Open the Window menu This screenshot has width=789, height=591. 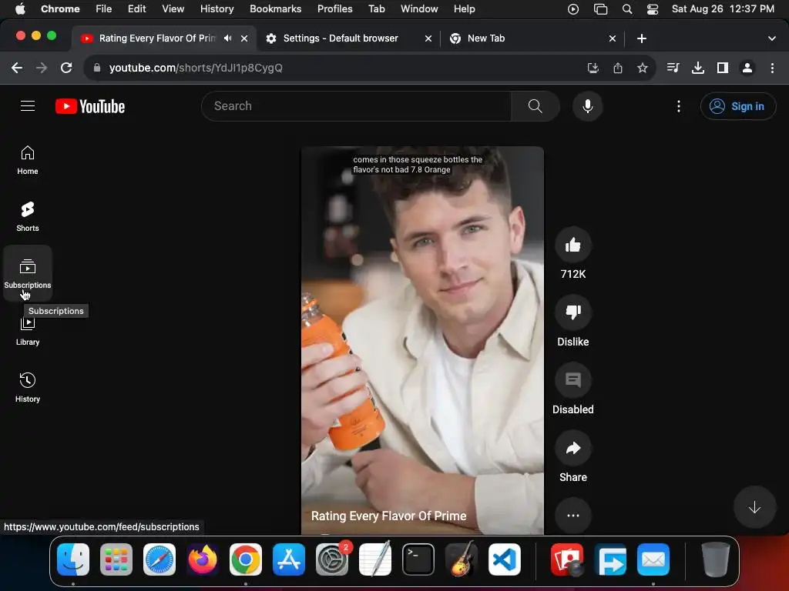[419, 9]
